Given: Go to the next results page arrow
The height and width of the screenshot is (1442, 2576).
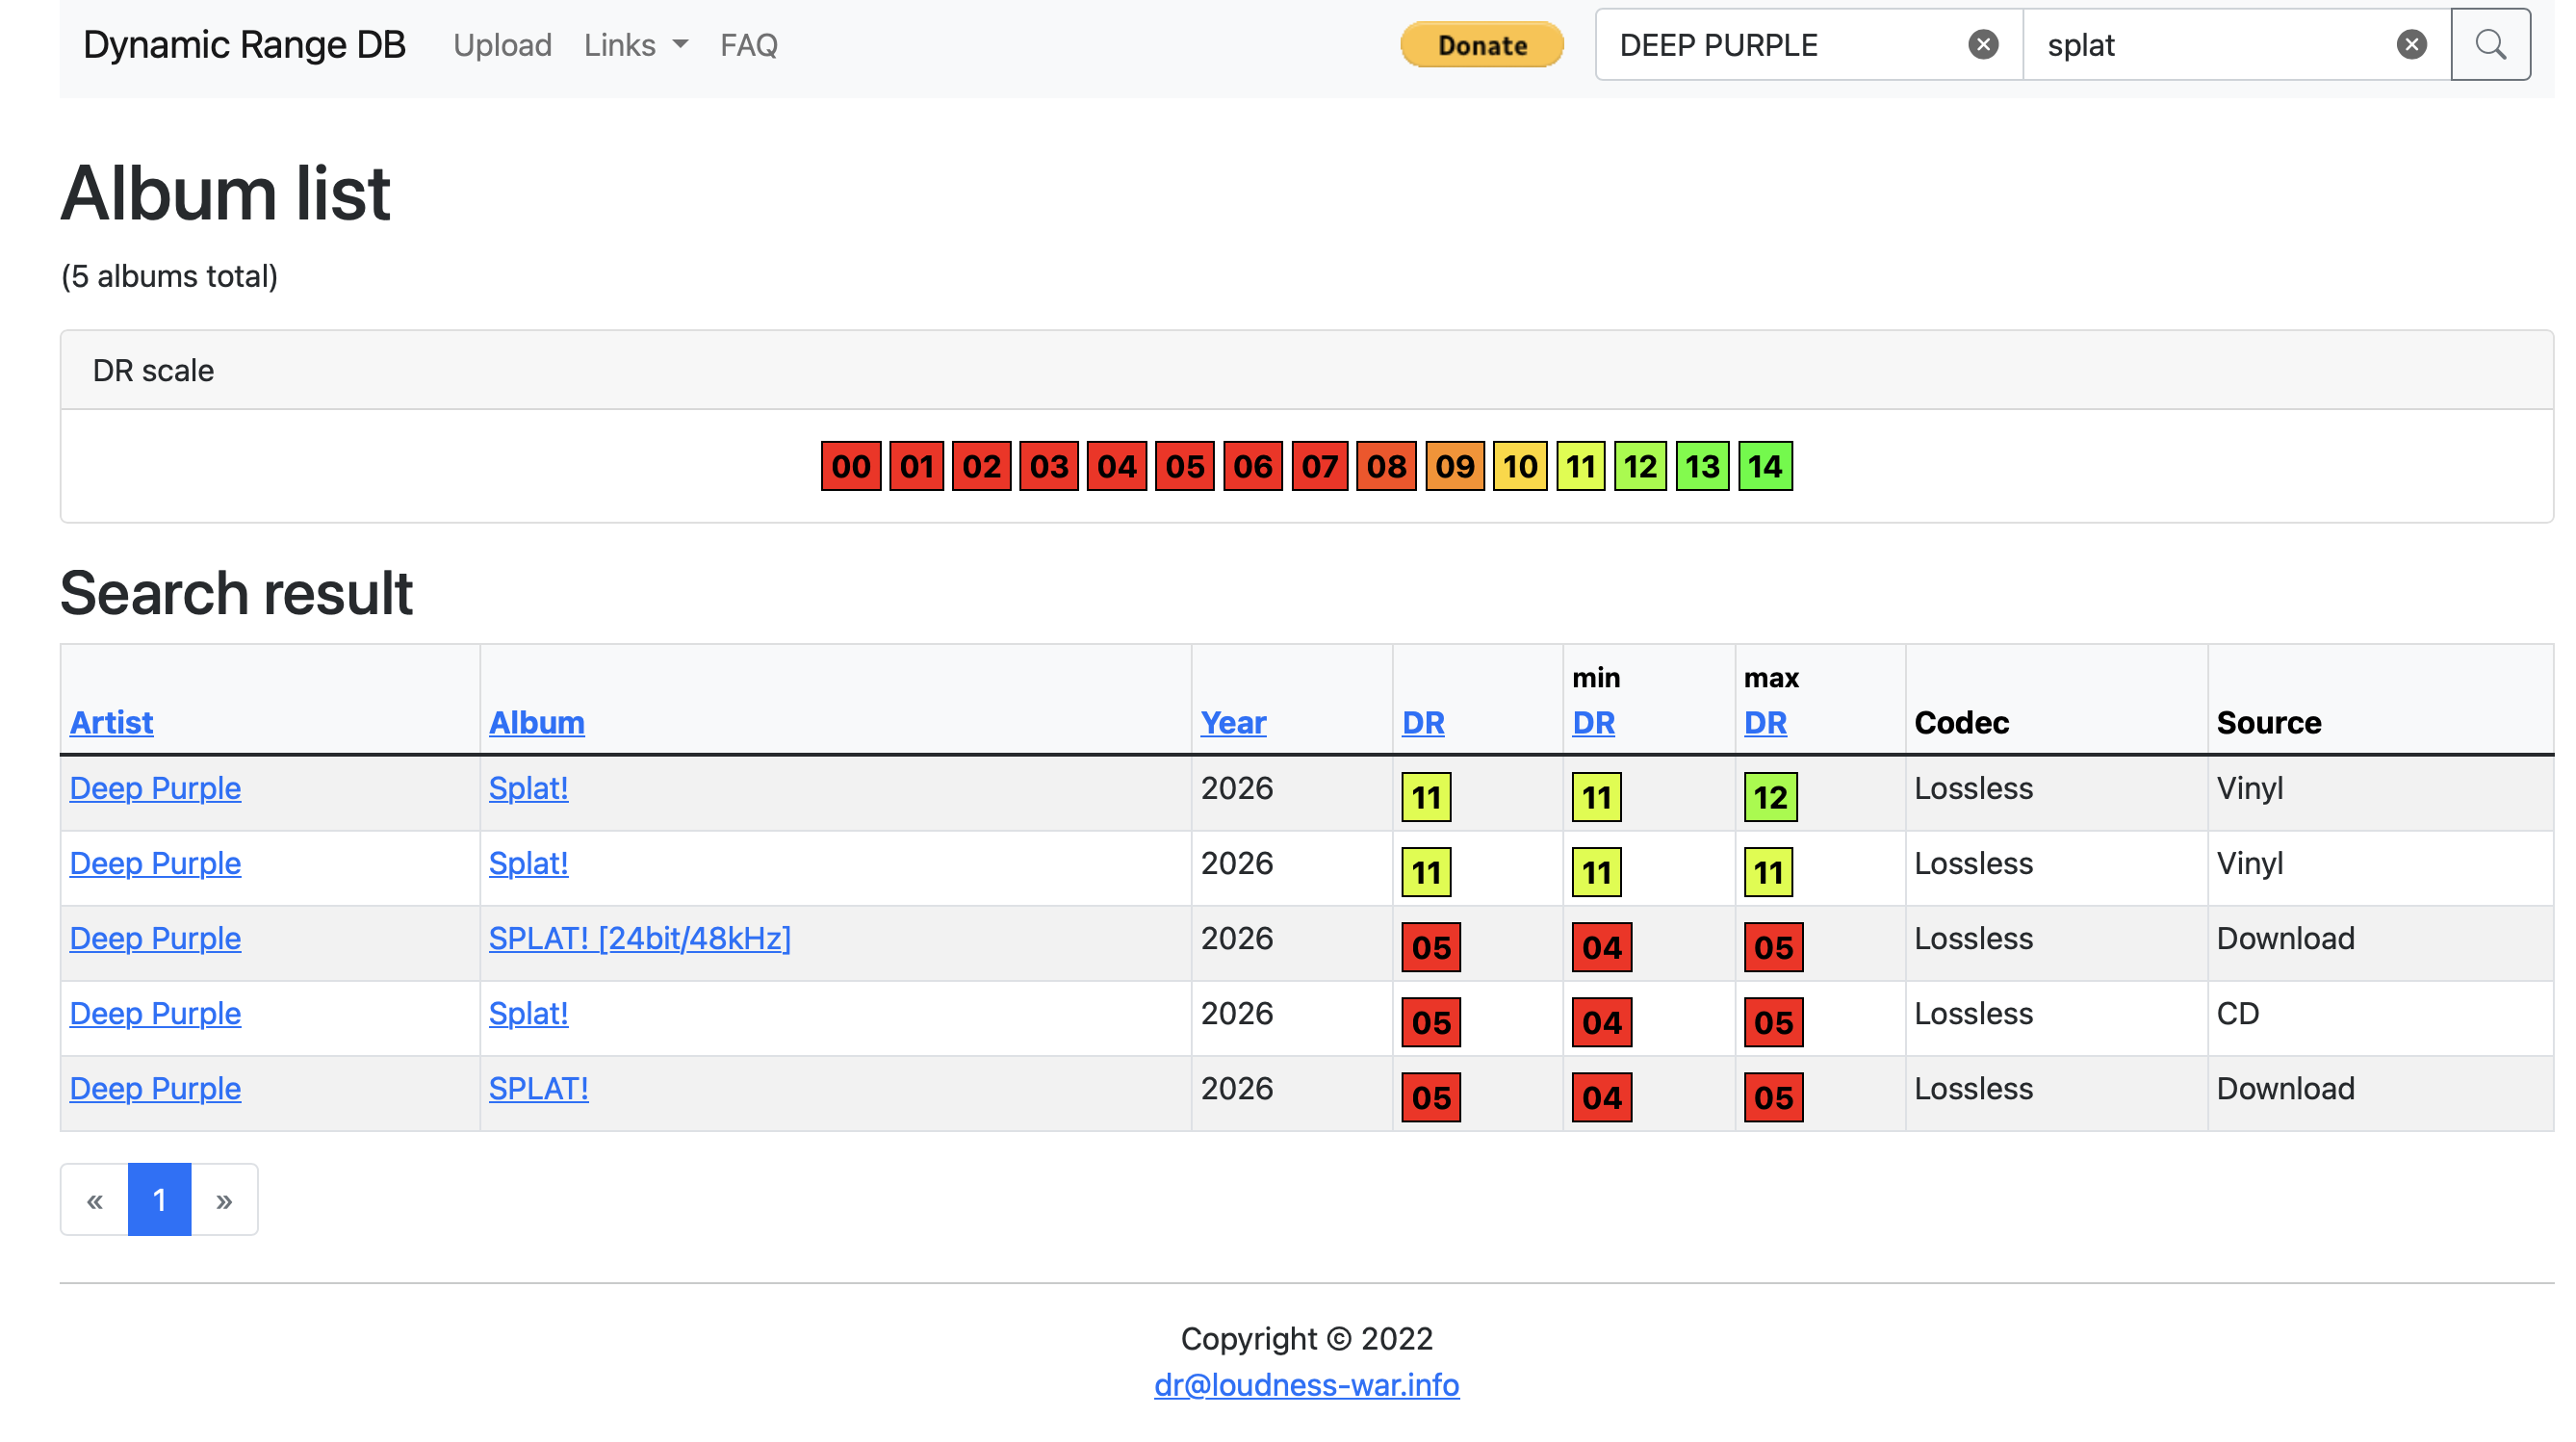Looking at the screenshot, I should click(x=224, y=1199).
